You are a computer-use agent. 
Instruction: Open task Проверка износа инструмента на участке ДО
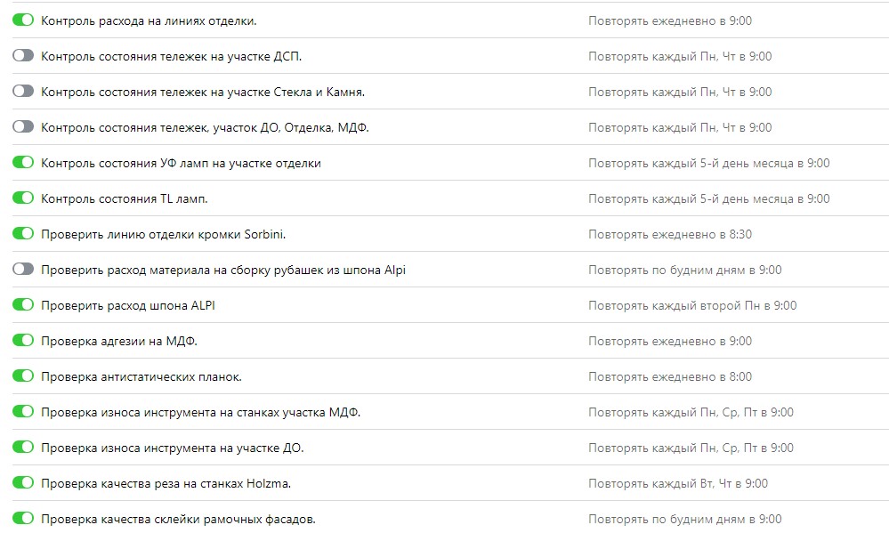click(x=172, y=448)
